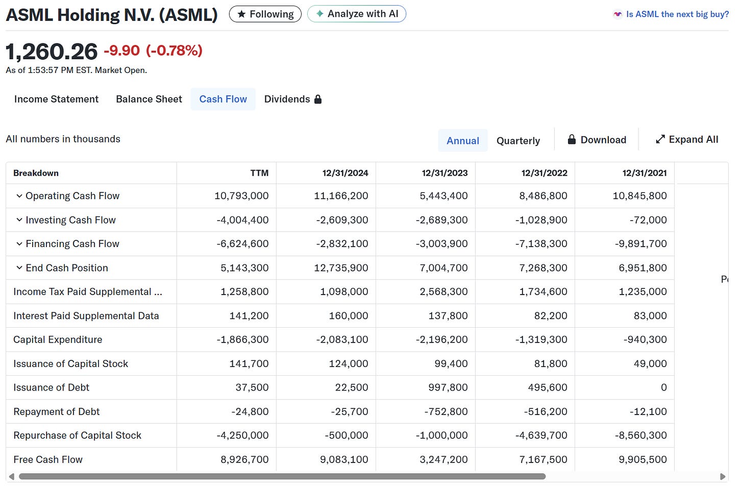Click 2023 Issuance of Debt value 997,800

click(448, 387)
